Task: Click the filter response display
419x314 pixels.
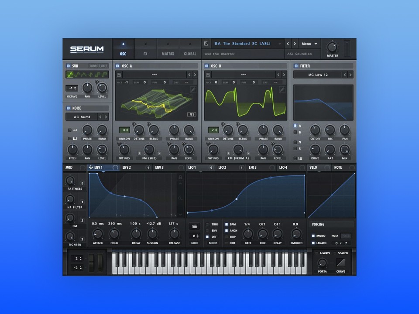Action: click(x=323, y=102)
